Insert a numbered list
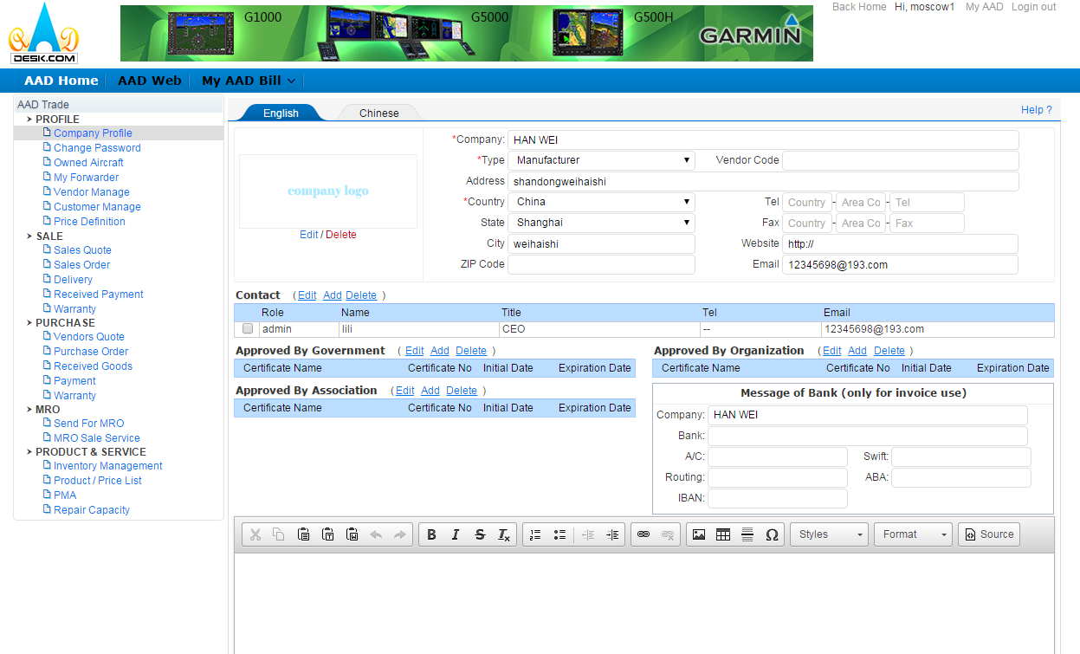This screenshot has height=654, width=1080. 535,534
